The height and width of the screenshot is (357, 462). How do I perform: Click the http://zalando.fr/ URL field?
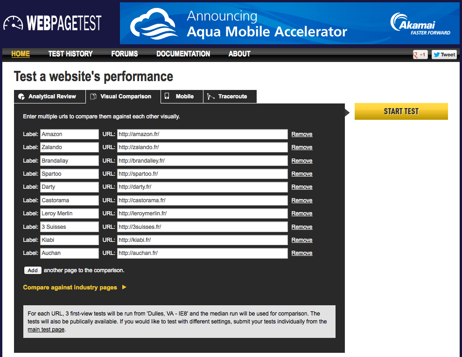click(203, 147)
